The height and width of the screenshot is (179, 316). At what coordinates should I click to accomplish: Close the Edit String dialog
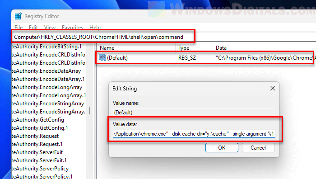tap(273, 88)
